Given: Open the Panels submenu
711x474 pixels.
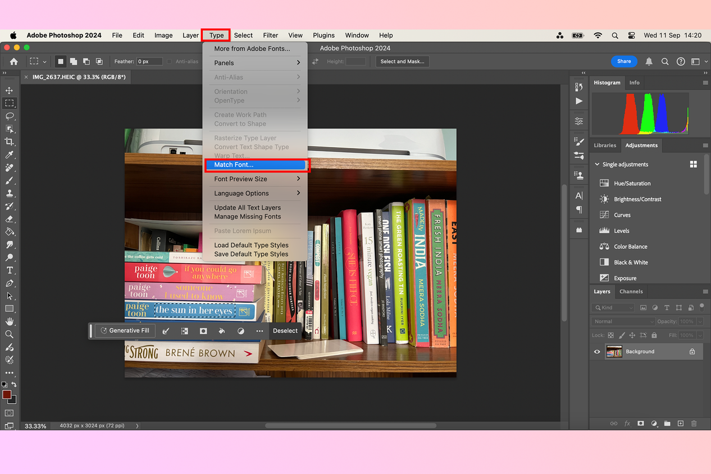Looking at the screenshot, I should 257,63.
